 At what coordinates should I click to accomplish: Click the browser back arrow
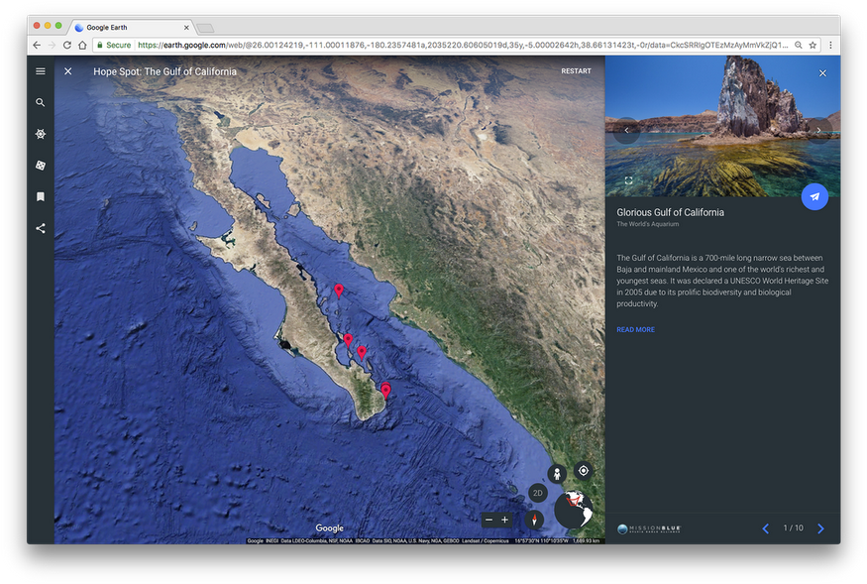pos(37,45)
